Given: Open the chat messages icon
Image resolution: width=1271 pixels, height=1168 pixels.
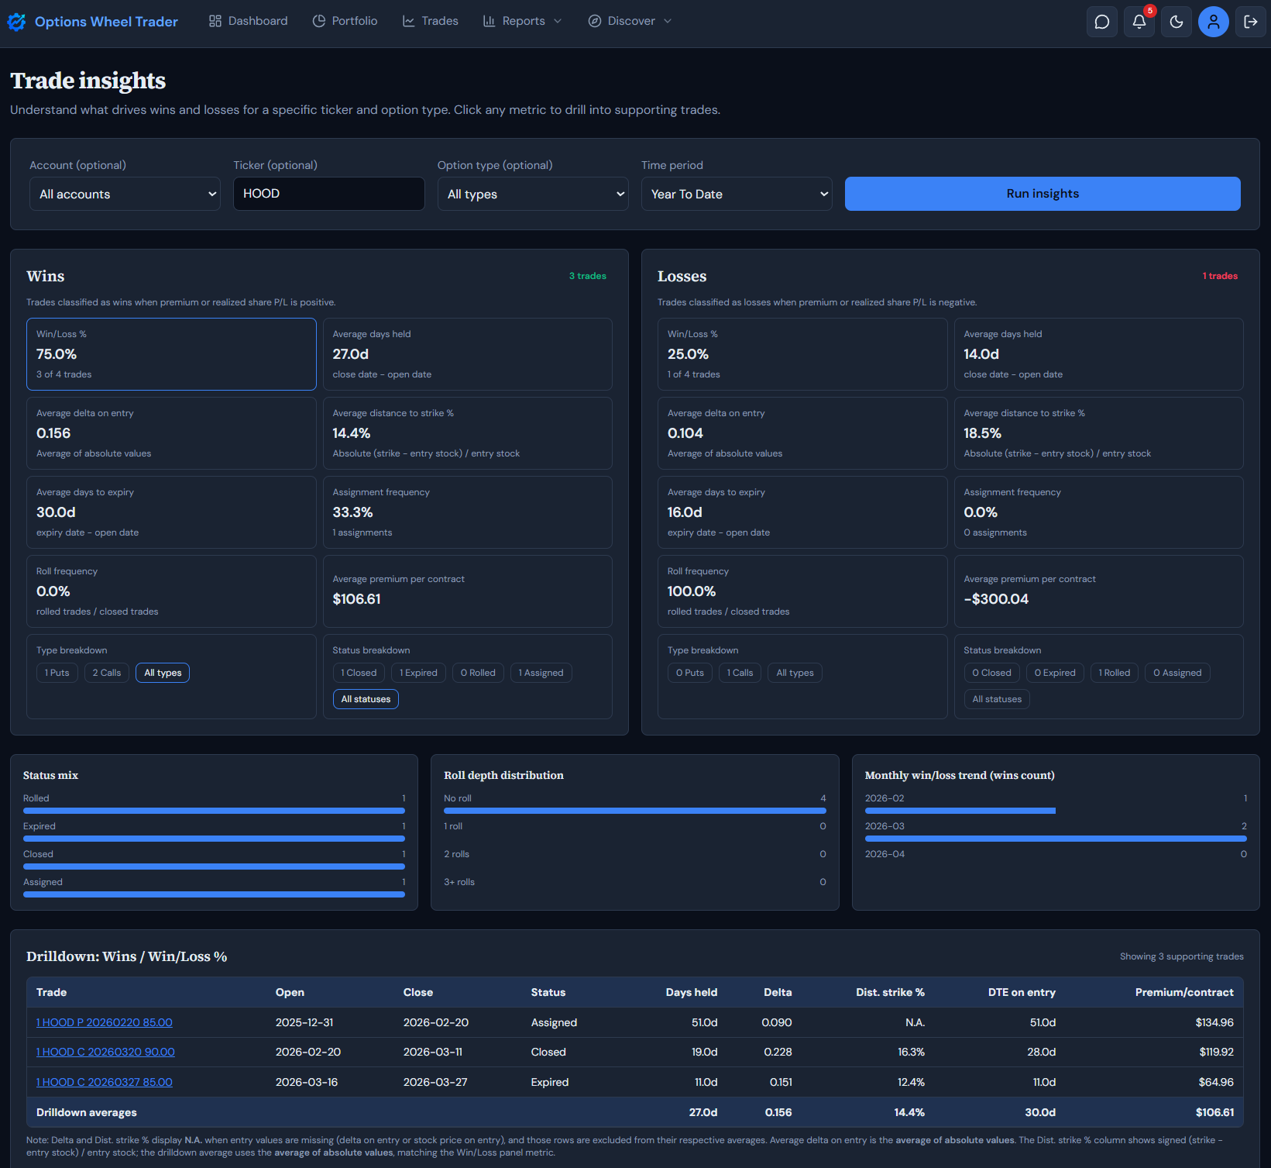Looking at the screenshot, I should (1101, 22).
